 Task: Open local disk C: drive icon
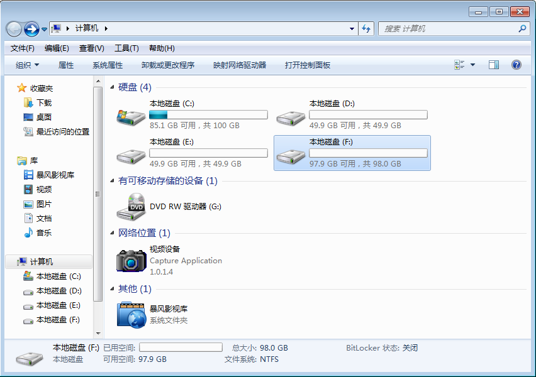coord(131,117)
